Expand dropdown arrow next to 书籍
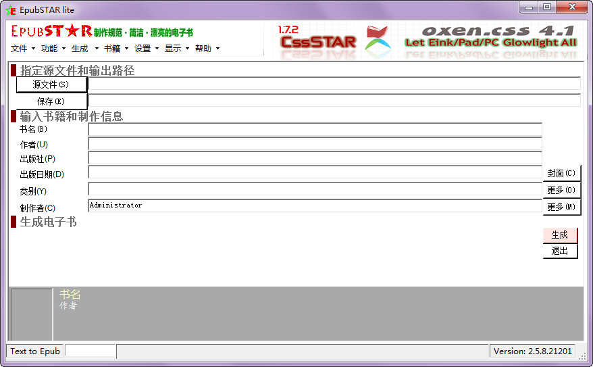This screenshot has height=367, width=593. tap(126, 49)
